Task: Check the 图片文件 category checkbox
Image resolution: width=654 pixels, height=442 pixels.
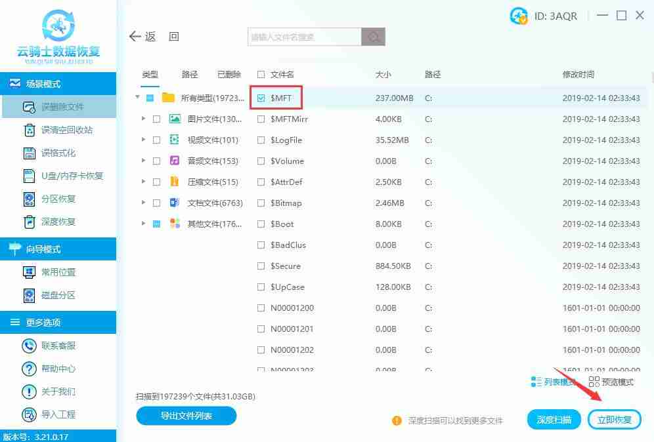Action: point(156,119)
